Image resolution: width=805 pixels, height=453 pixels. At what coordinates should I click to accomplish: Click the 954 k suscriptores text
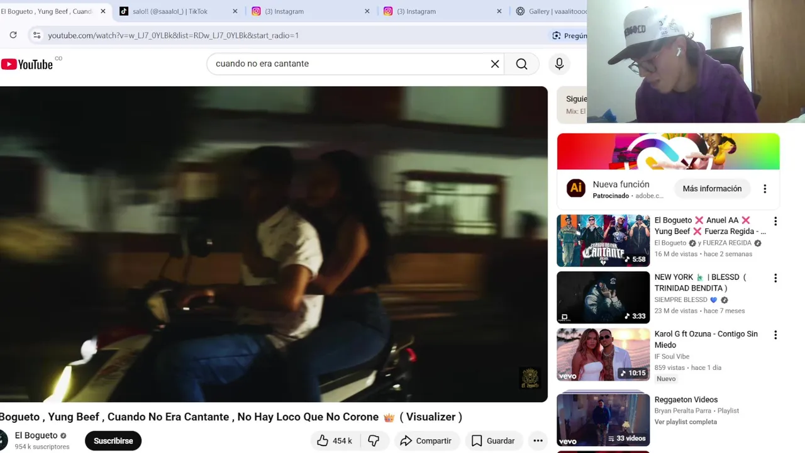42,447
